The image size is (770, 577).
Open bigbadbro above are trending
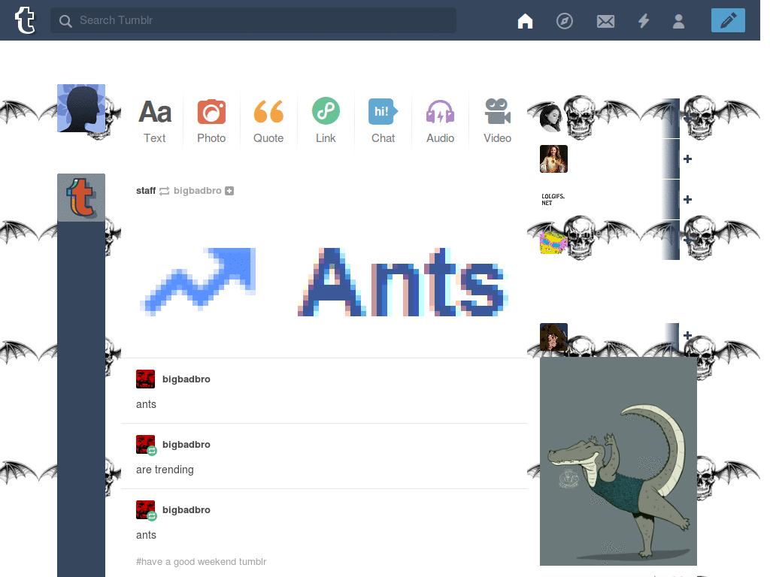(x=186, y=444)
